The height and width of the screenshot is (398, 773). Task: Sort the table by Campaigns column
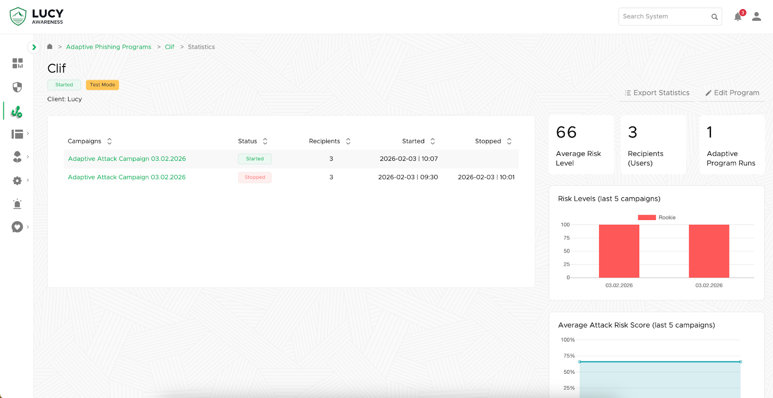pyautogui.click(x=109, y=141)
